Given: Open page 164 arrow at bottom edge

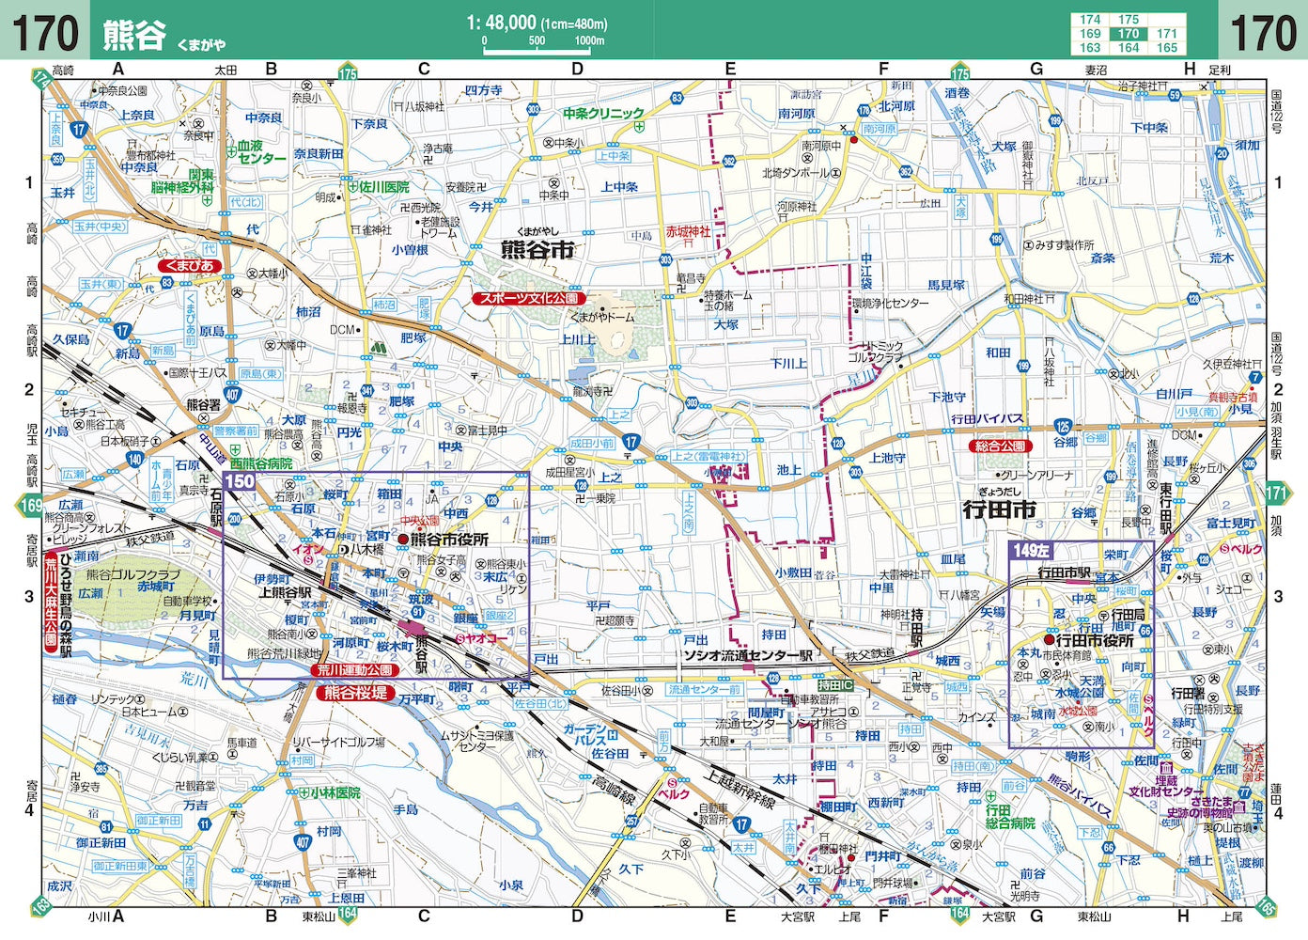Looking at the screenshot, I should tap(346, 914).
